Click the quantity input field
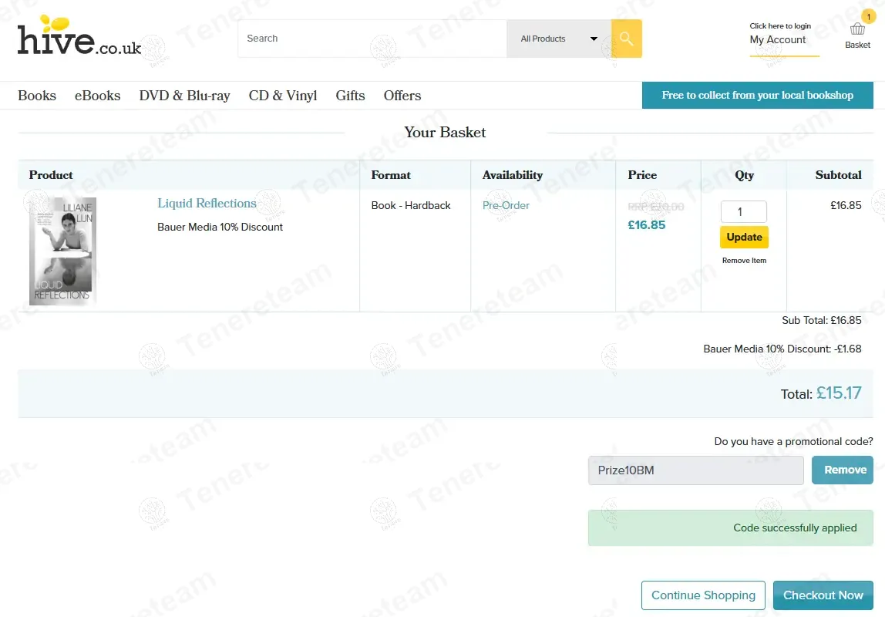Viewport: 885px width, 617px height. coord(744,211)
